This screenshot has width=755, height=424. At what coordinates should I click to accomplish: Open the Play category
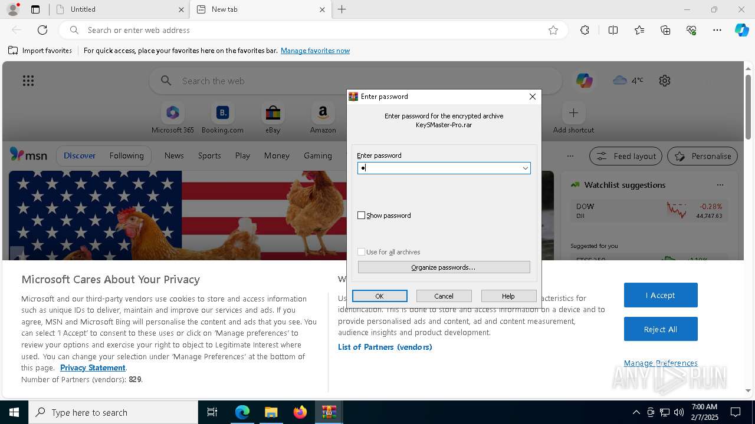tap(242, 155)
